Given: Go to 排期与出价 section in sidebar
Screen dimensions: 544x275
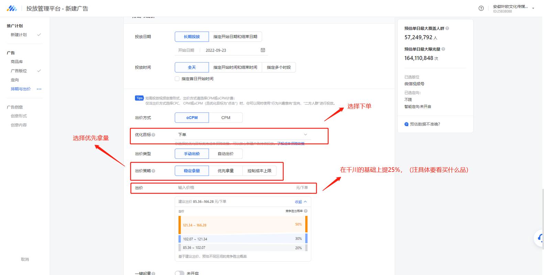Looking at the screenshot, I should point(21,89).
